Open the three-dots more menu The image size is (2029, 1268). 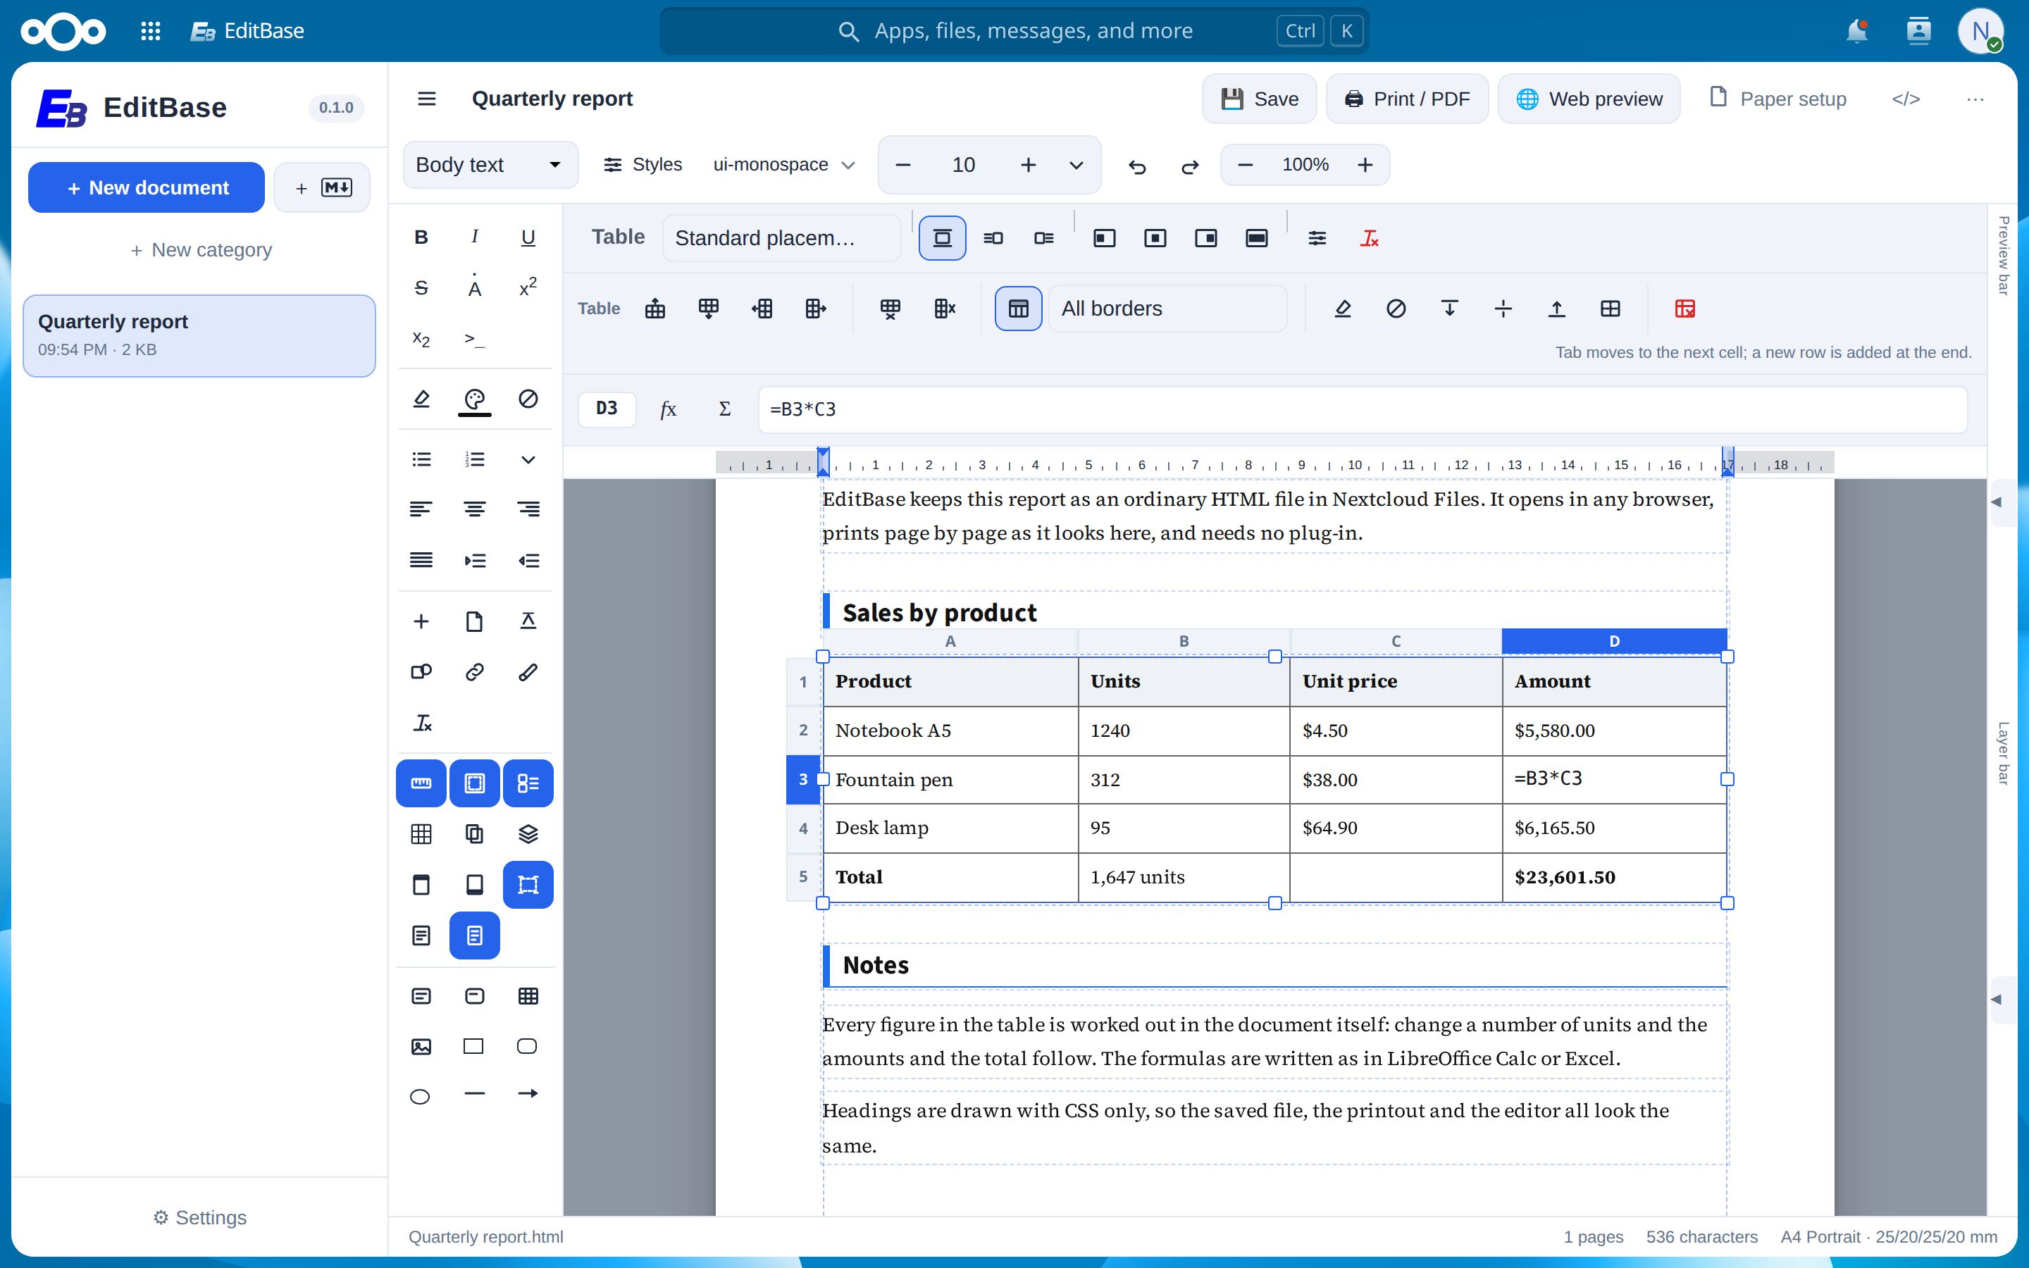tap(1975, 99)
